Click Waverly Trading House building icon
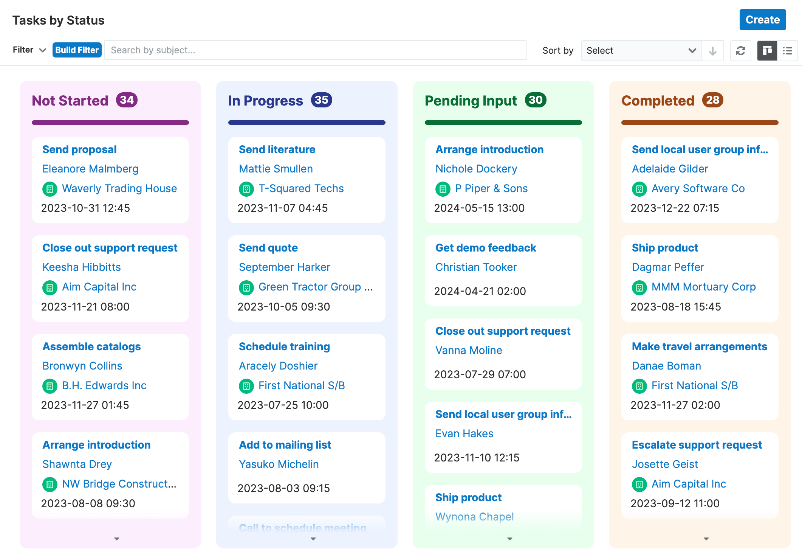 click(50, 188)
